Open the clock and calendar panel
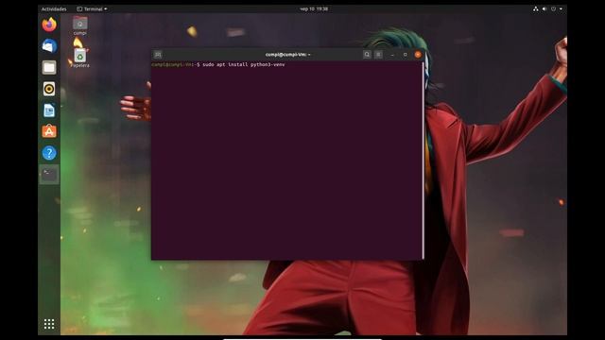605x340 pixels. [x=314, y=8]
